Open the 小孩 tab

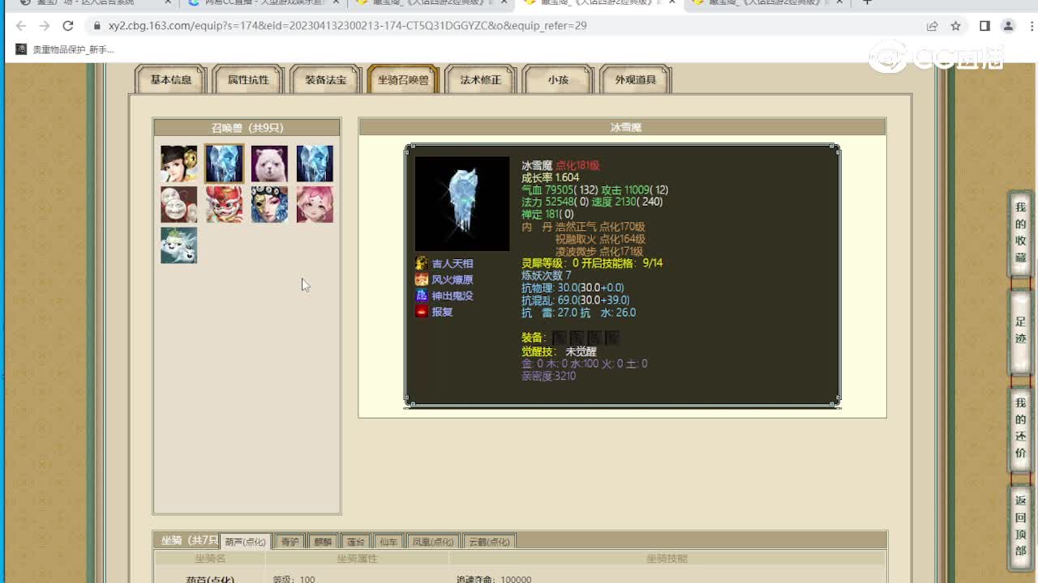pyautogui.click(x=558, y=80)
